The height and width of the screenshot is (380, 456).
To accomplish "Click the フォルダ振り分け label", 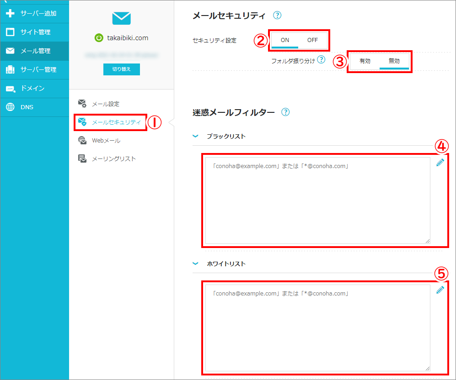I will [x=293, y=61].
